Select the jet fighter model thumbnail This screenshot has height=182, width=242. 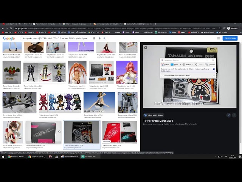(19, 103)
